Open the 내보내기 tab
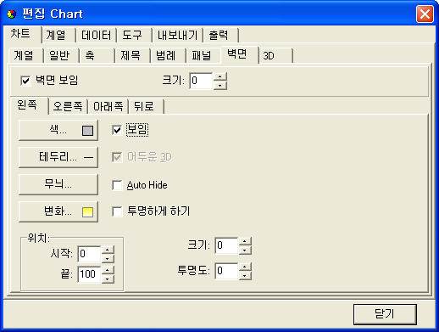The image size is (439, 332). 177,36
